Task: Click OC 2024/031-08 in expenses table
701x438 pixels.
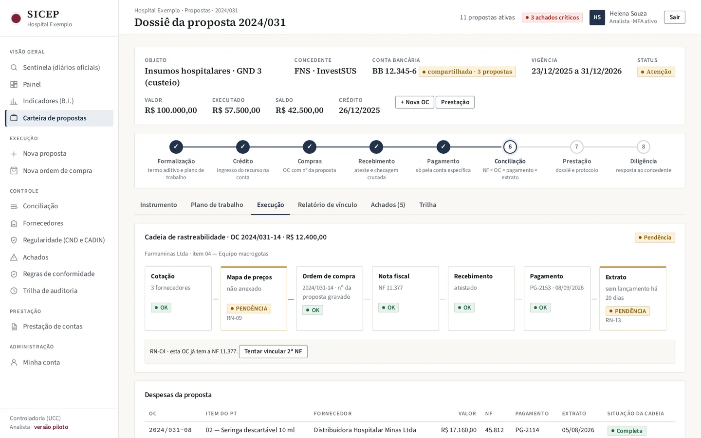Action: [170, 430]
